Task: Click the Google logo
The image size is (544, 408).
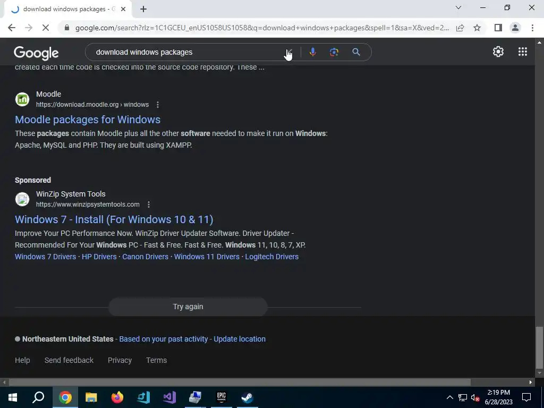Action: (x=36, y=53)
